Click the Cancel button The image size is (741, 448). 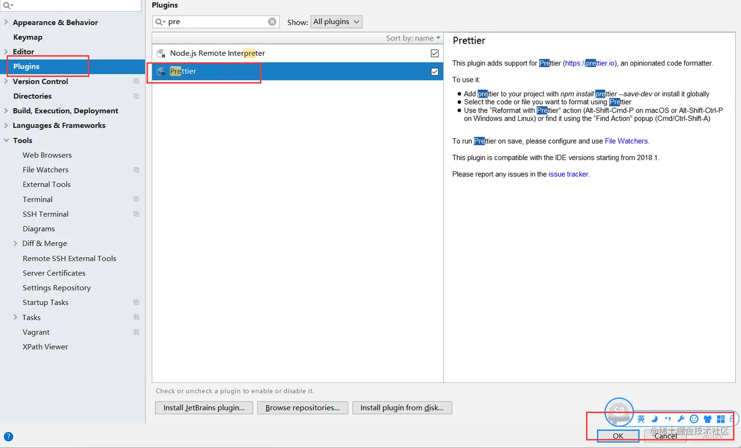(666, 436)
